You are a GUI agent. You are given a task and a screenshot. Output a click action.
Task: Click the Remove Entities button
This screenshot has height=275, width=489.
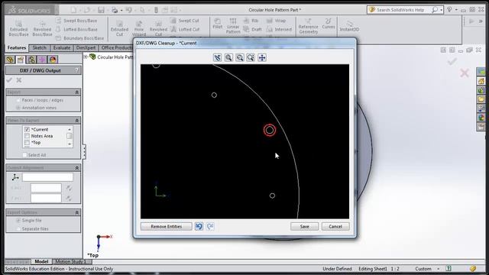[167, 226]
